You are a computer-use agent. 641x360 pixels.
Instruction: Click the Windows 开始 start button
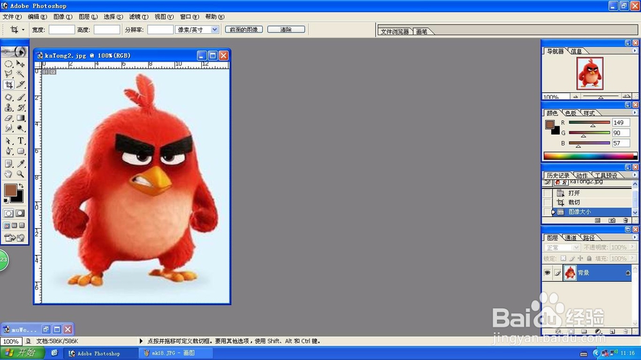pos(22,353)
